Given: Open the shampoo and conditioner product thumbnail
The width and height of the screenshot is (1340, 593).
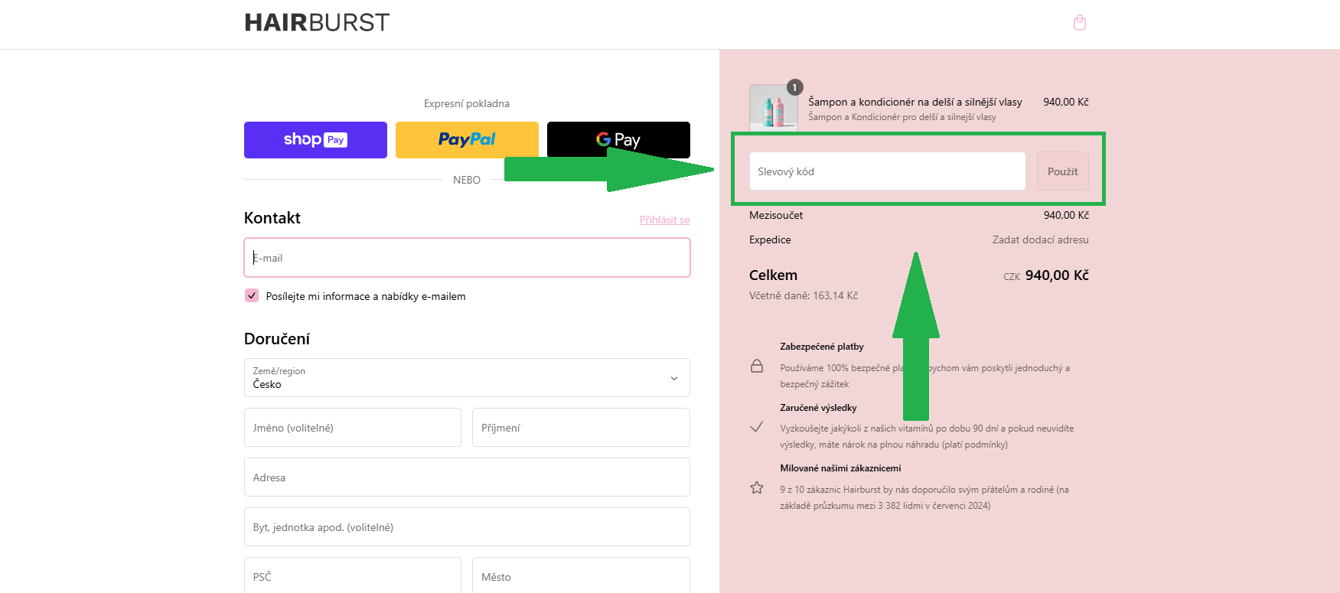Looking at the screenshot, I should click(773, 108).
